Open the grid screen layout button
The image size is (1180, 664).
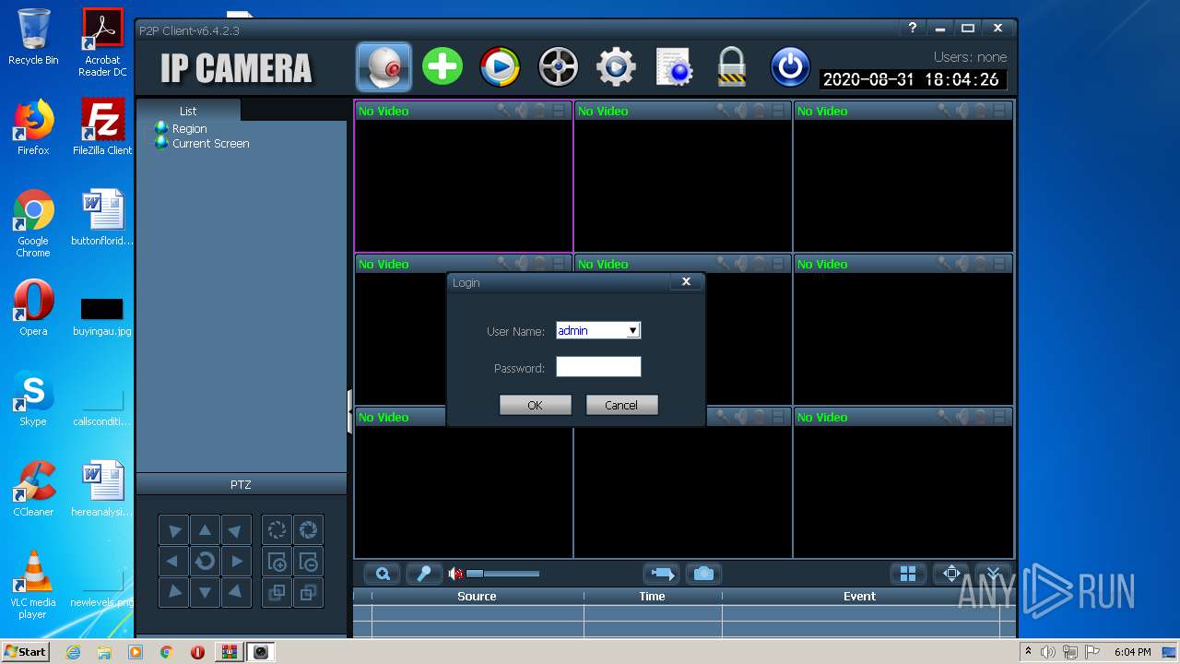tap(908, 574)
